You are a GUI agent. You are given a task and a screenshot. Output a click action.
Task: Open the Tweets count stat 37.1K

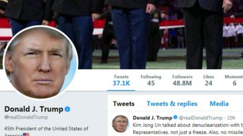pos(121,80)
